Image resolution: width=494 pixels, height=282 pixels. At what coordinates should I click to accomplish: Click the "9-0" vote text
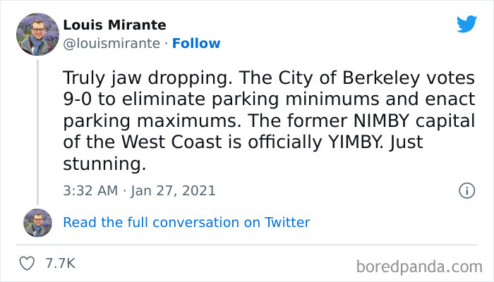[78, 100]
